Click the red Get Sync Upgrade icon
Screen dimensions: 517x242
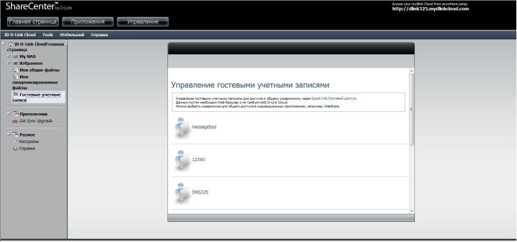click(x=15, y=121)
